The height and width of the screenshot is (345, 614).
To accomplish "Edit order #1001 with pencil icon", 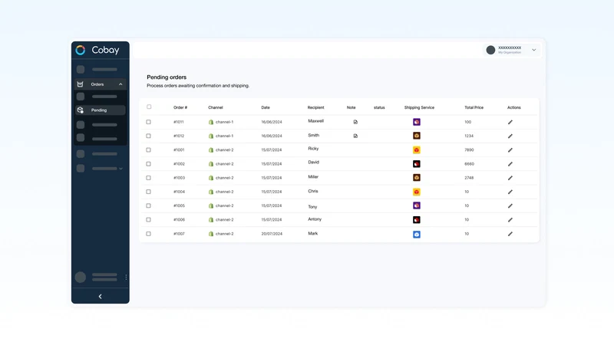I will coord(510,150).
